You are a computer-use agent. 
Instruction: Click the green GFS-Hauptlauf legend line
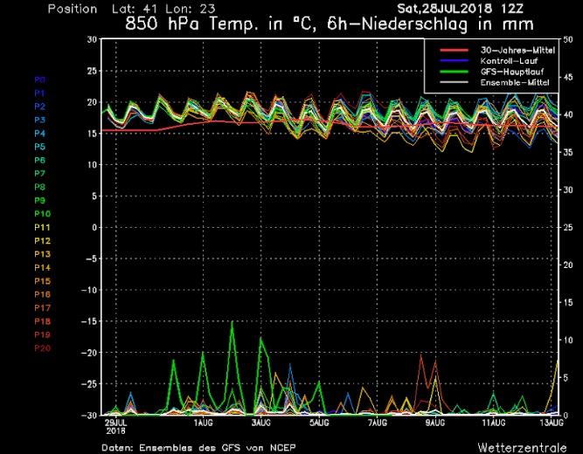point(451,73)
